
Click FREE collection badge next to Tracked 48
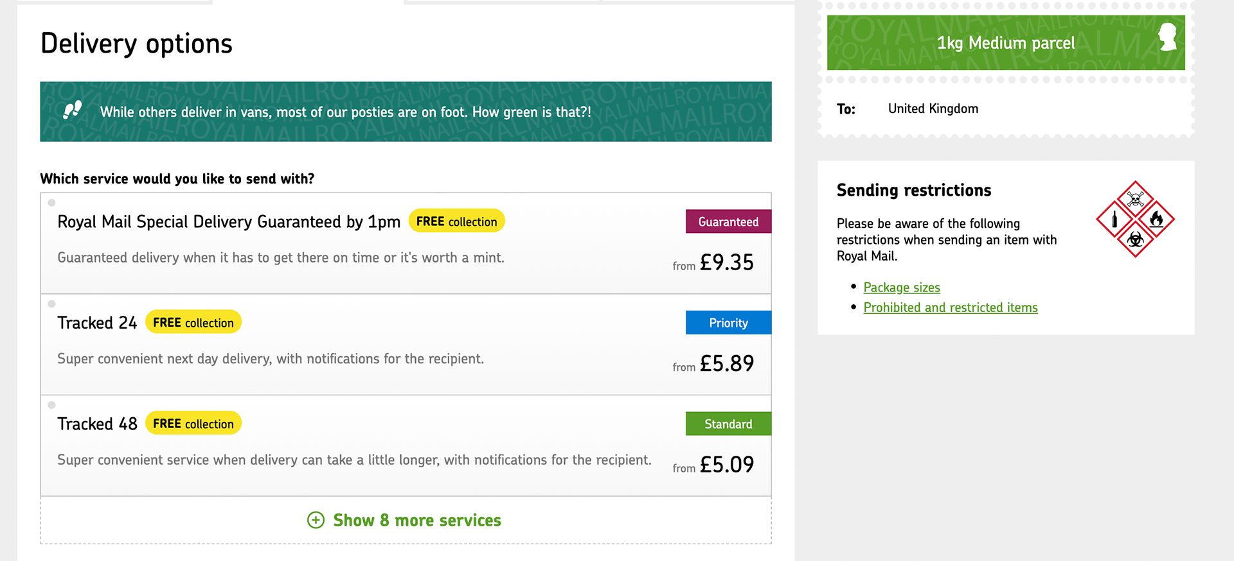193,423
